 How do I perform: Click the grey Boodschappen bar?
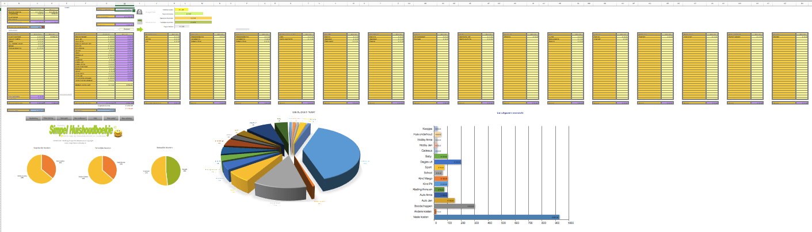455,206
